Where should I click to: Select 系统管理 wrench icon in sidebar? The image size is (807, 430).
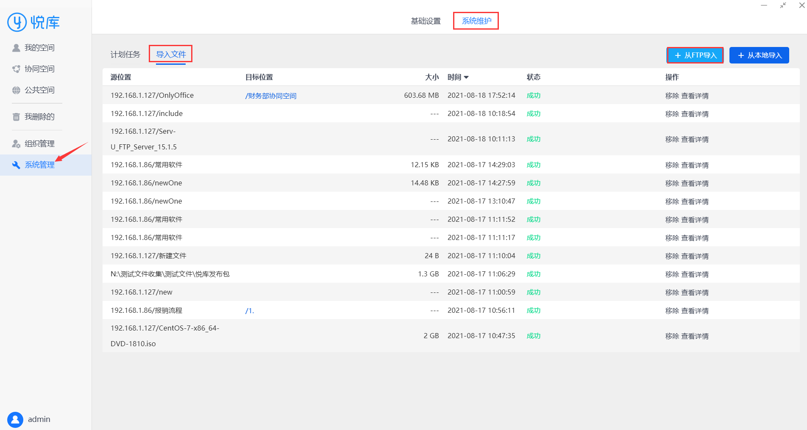point(16,165)
